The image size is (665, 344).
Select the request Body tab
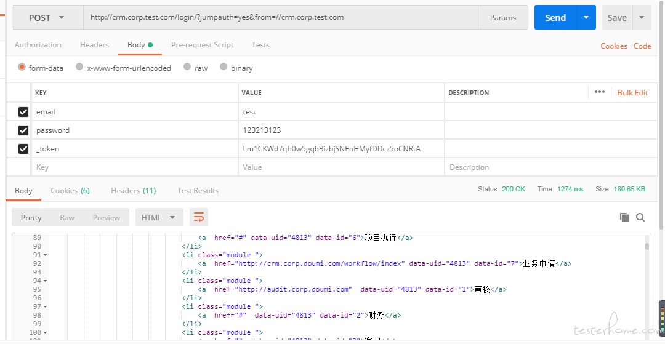[x=140, y=45]
